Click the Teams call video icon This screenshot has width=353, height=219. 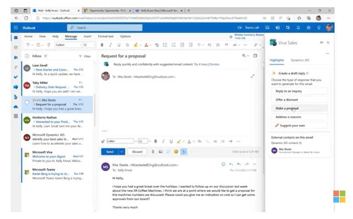coord(240,28)
